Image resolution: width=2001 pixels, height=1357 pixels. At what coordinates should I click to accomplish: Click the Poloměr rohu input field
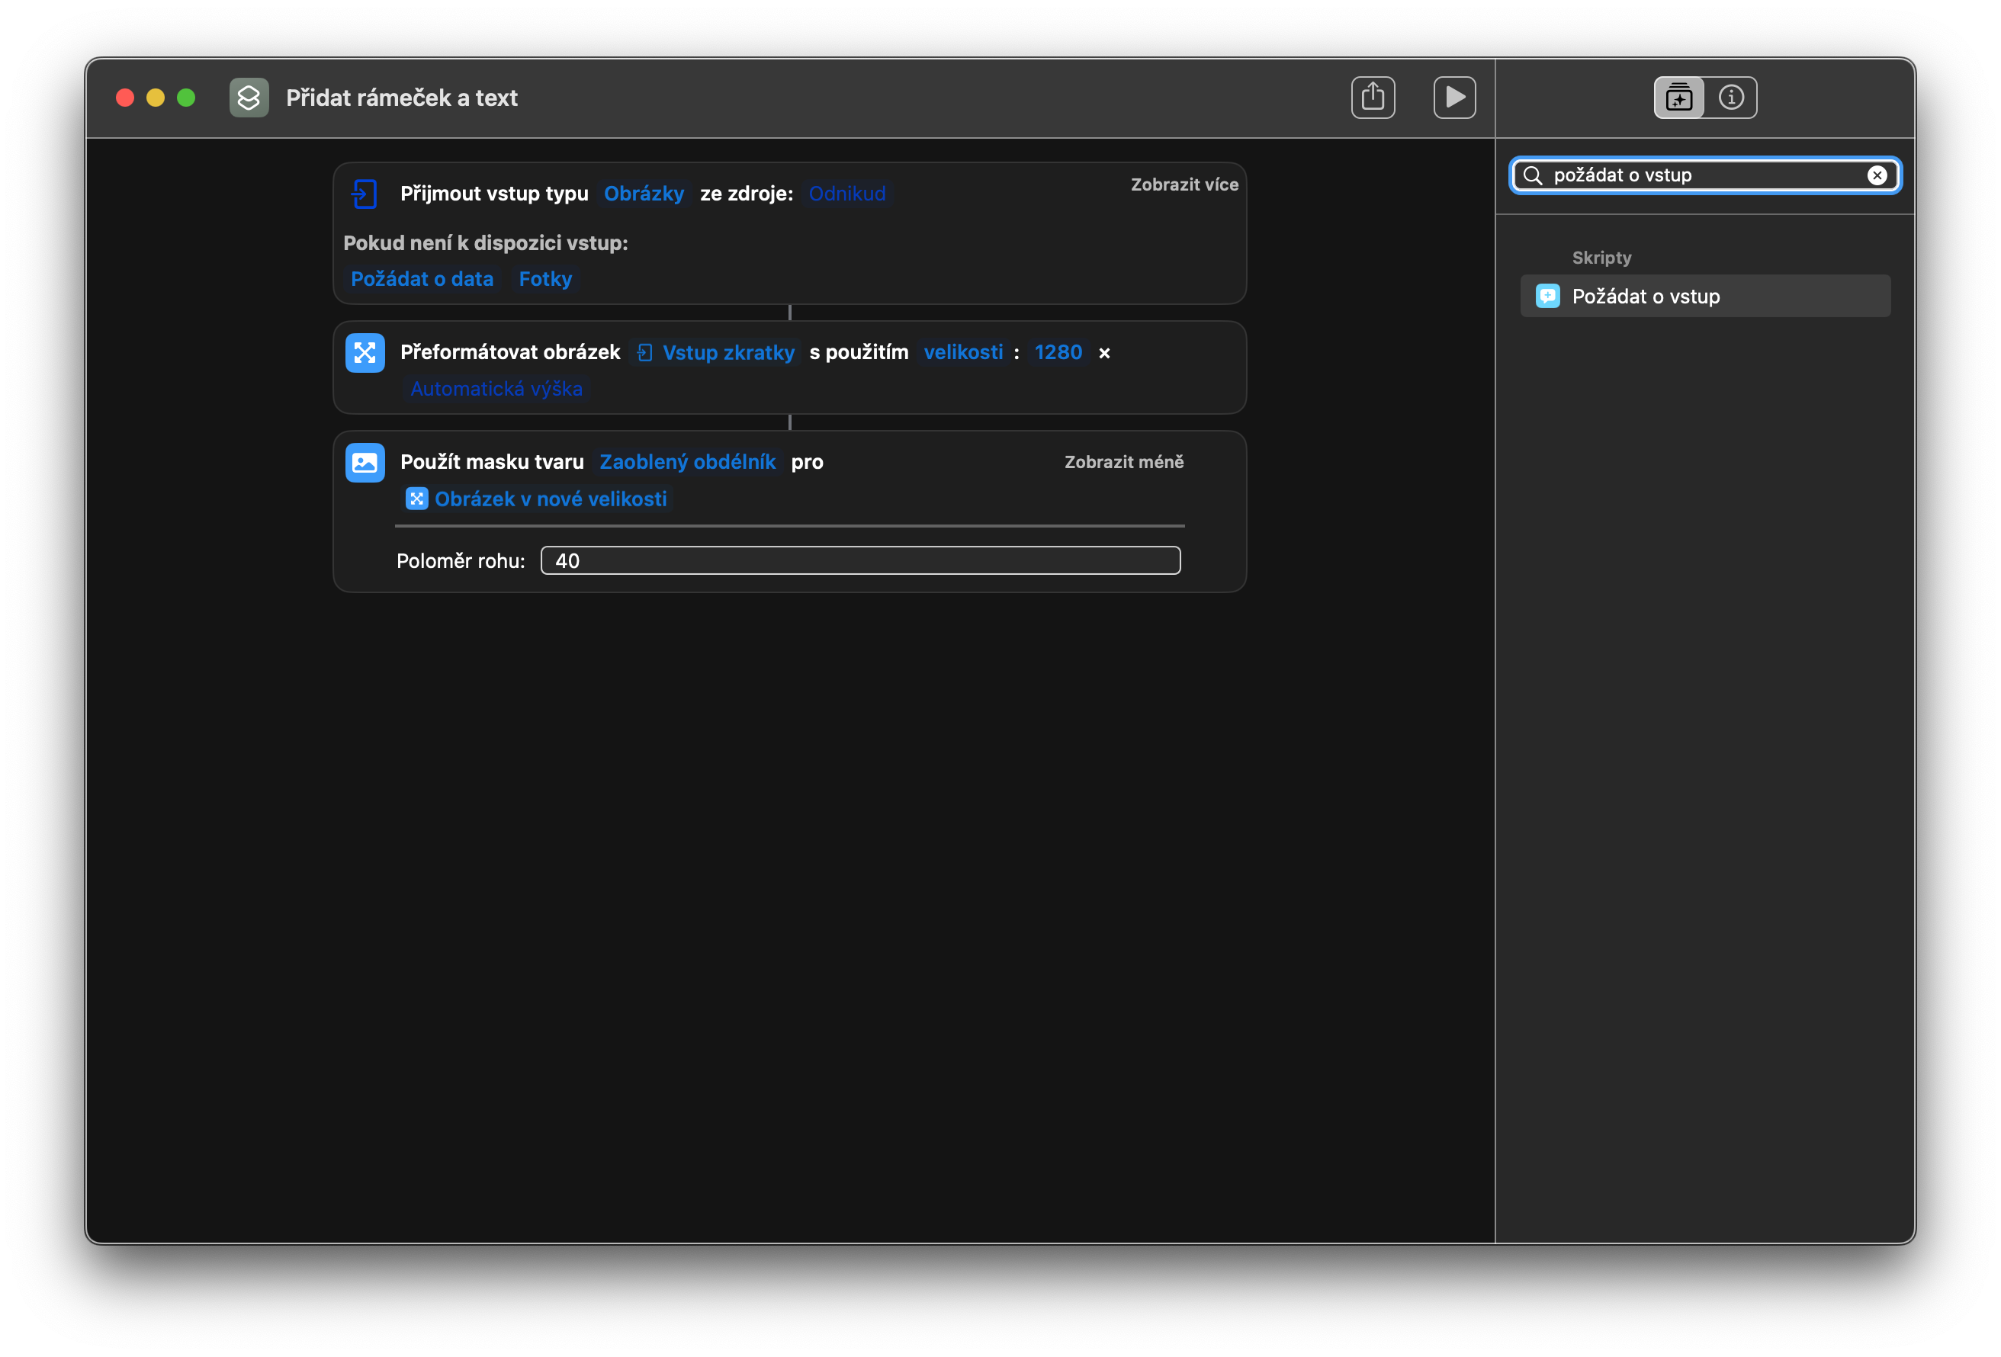click(860, 560)
